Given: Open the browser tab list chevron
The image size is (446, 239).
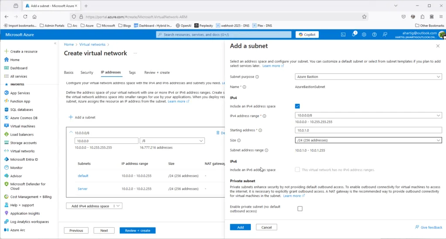Looking at the screenshot, I should (x=395, y=6).
